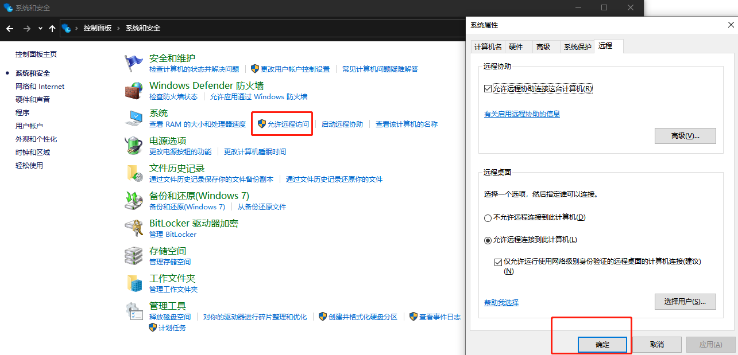The width and height of the screenshot is (738, 355).
Task: Select 不允许远程连接到此计算机 radio button
Action: tap(488, 218)
